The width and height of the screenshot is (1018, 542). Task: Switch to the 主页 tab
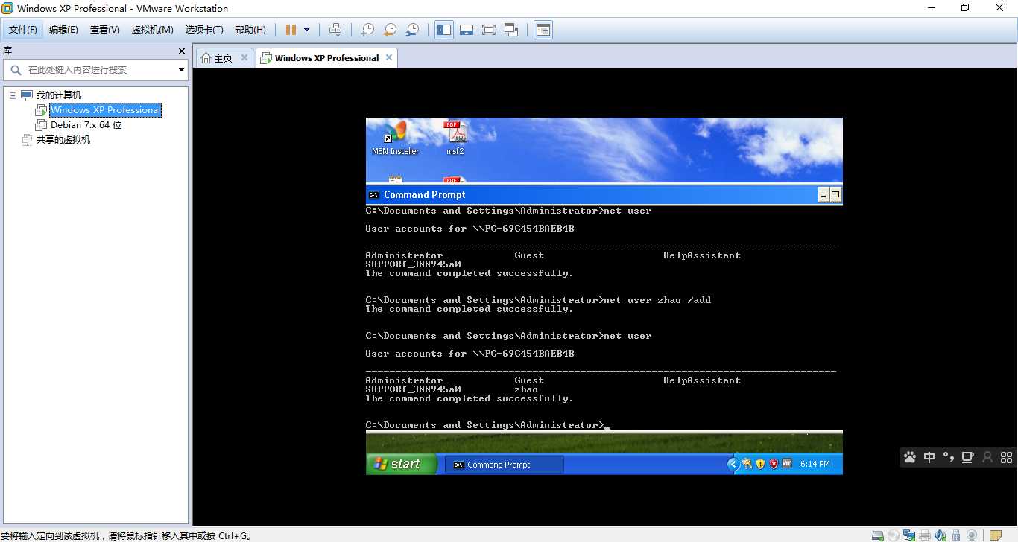223,58
